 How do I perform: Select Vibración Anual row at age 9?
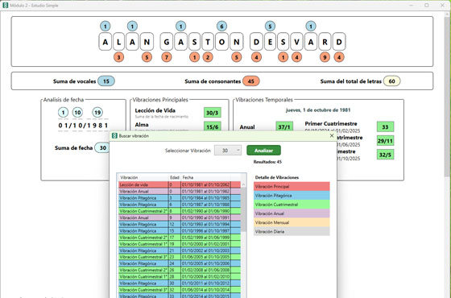(x=180, y=217)
